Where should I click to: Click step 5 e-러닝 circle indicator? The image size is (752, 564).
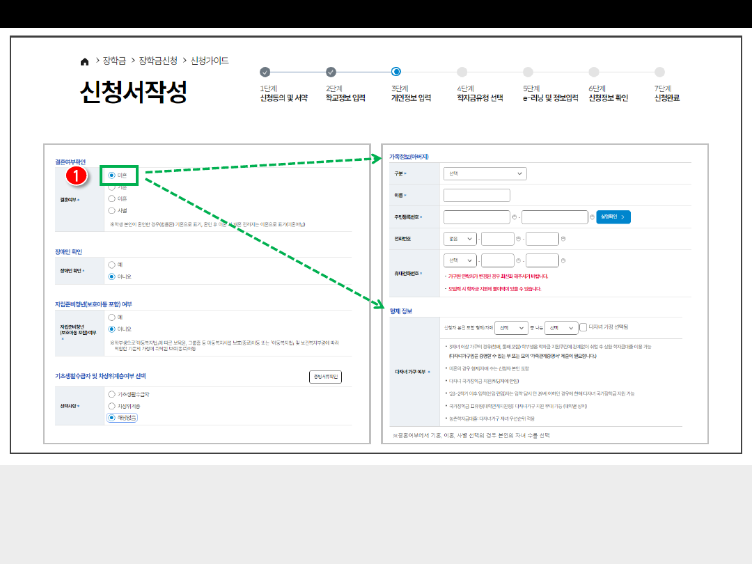pyautogui.click(x=528, y=72)
